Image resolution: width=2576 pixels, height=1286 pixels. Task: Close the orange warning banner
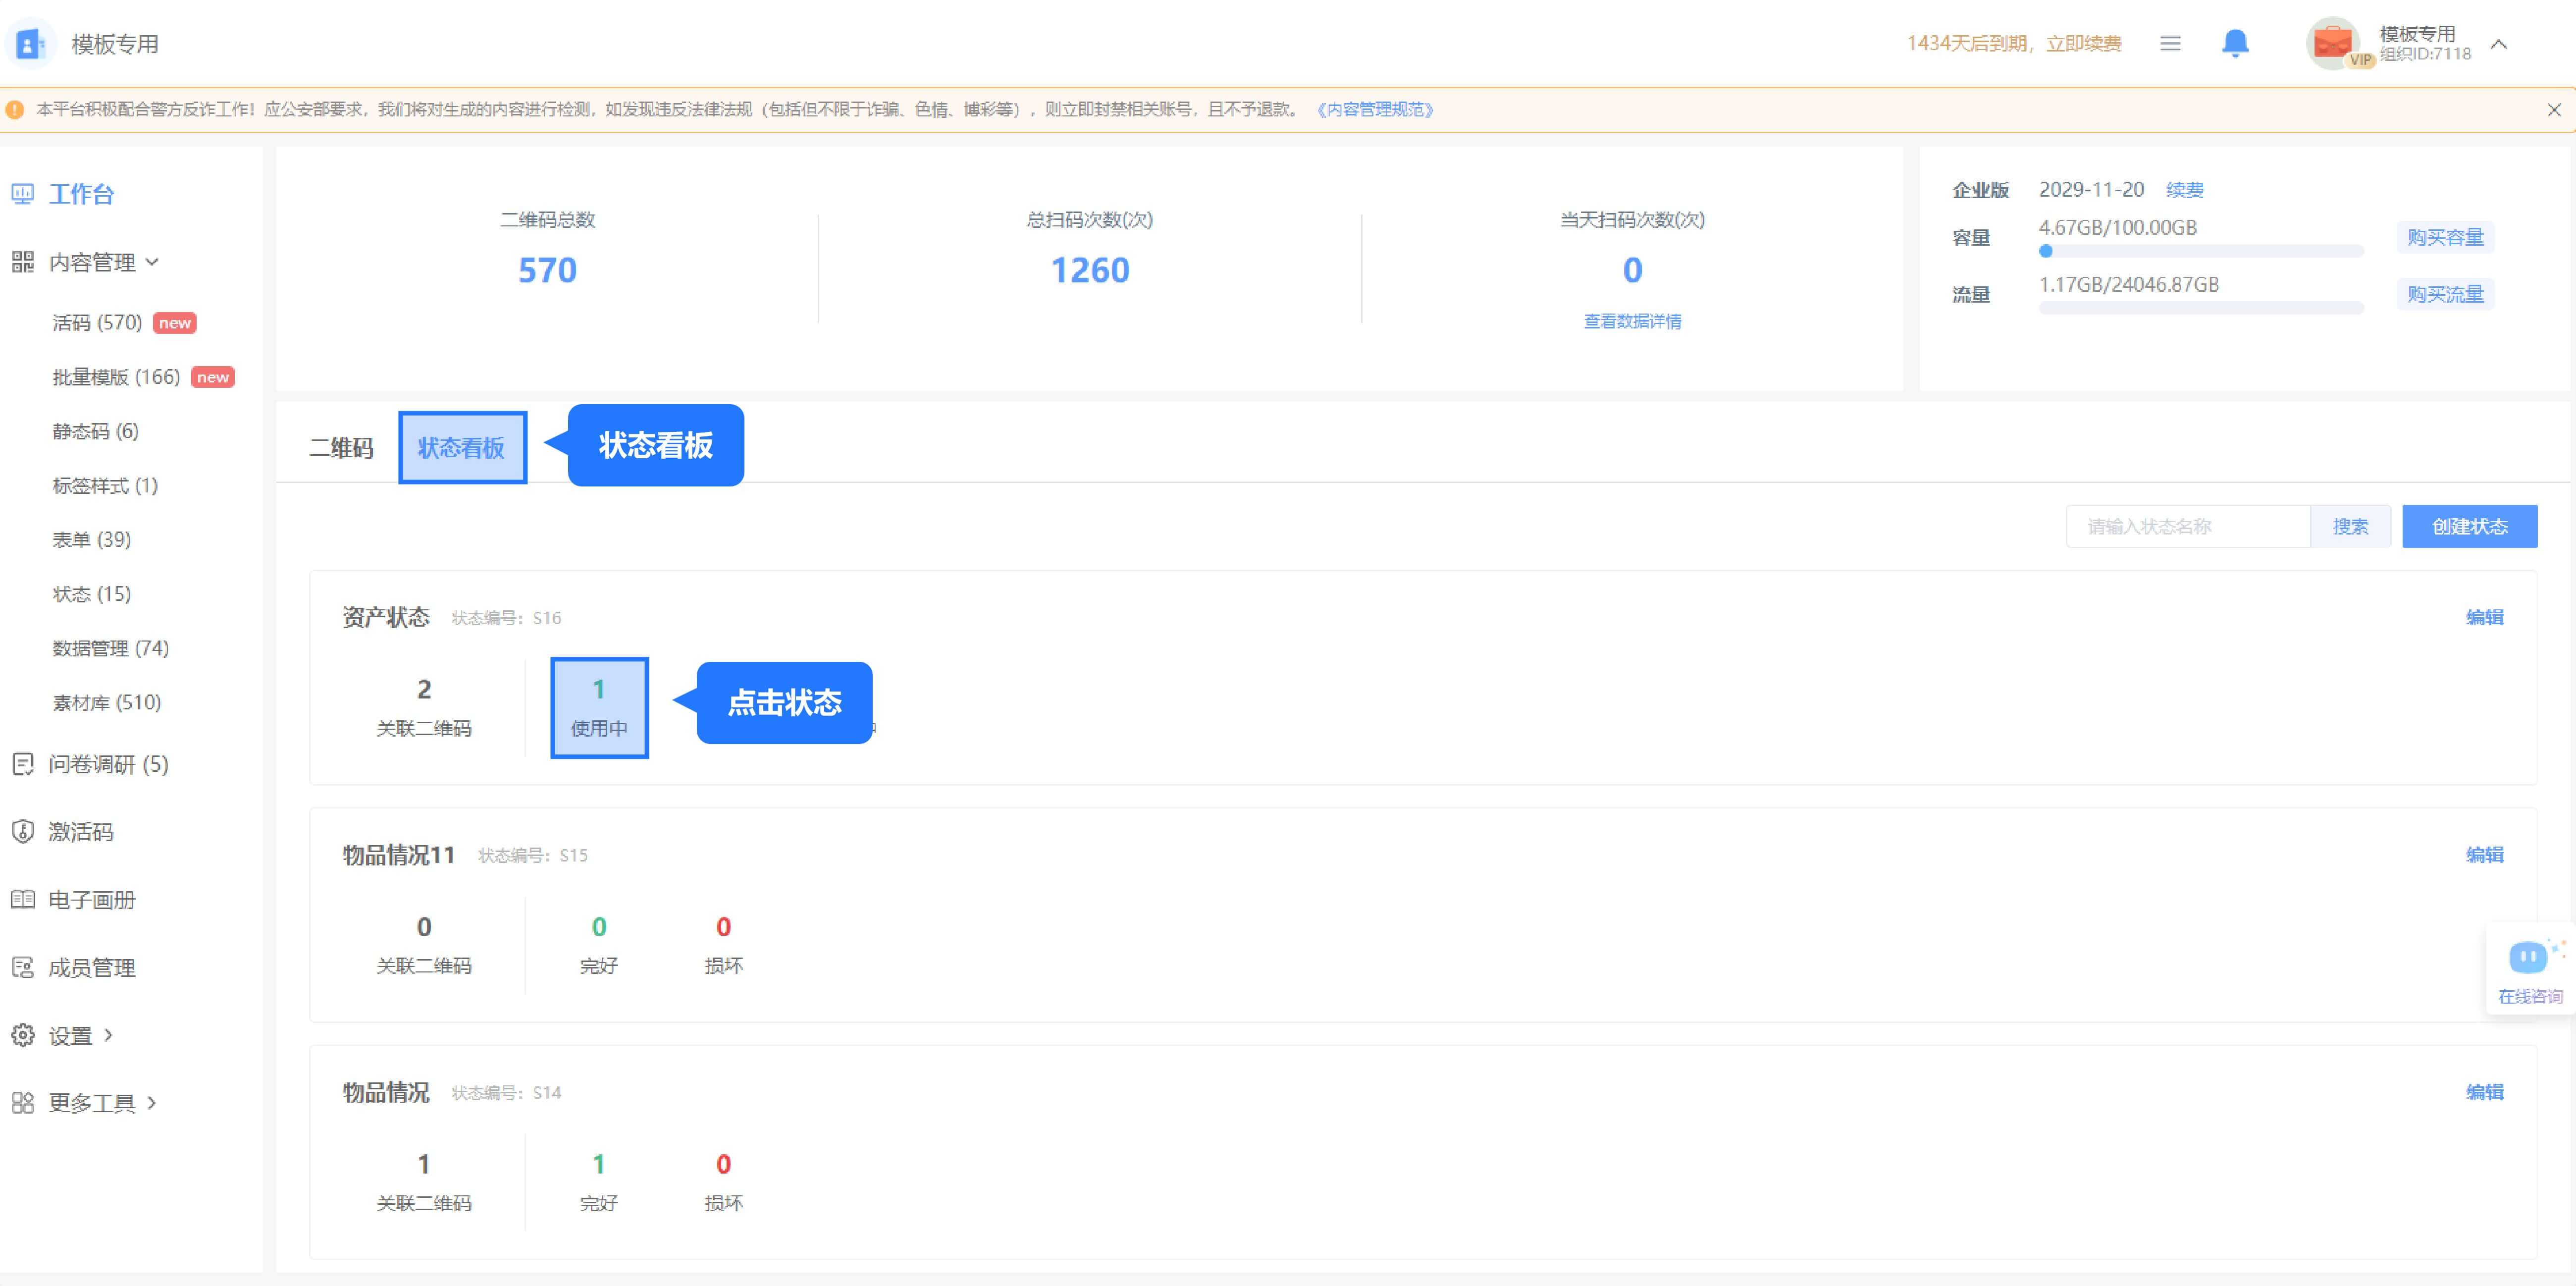coord(2553,110)
